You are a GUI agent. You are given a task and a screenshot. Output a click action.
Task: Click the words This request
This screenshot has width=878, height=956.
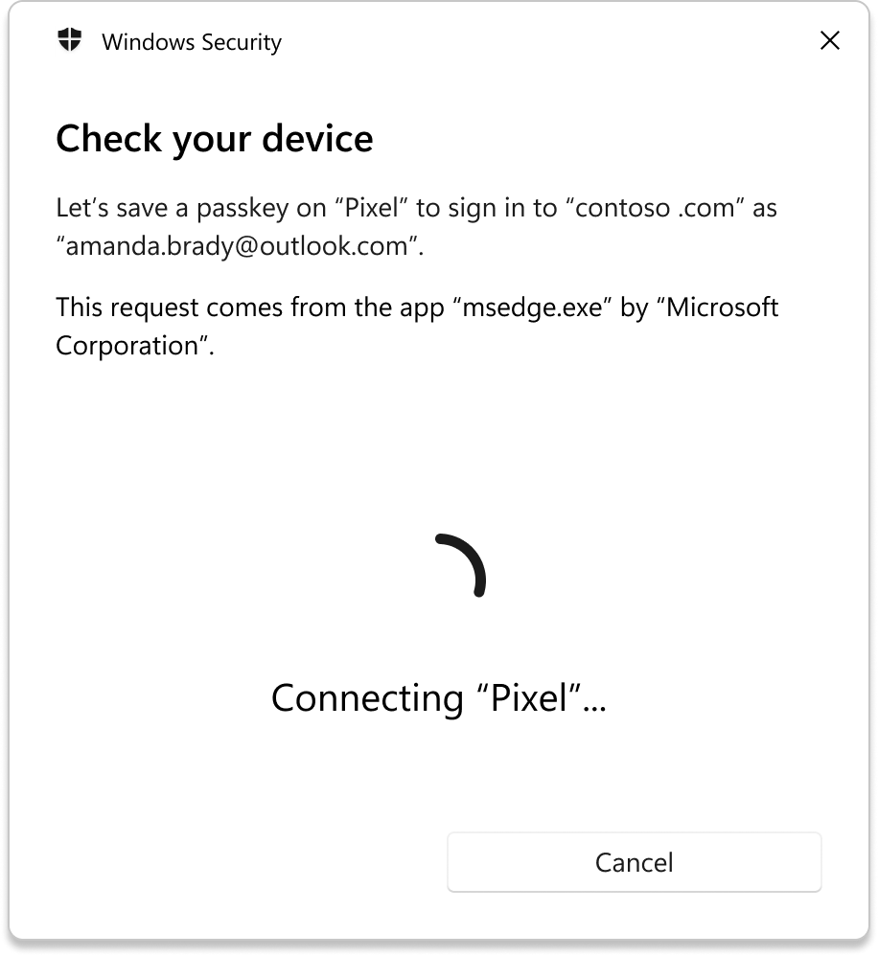[127, 307]
